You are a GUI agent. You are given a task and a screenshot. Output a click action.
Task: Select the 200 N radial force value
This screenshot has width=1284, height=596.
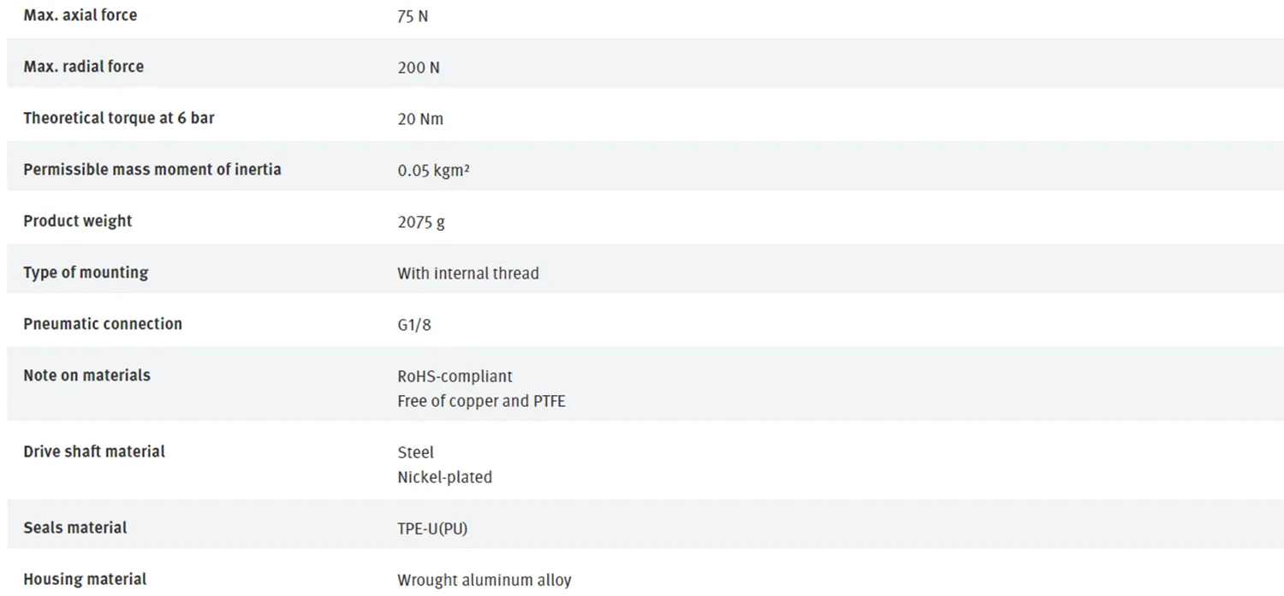click(x=418, y=68)
